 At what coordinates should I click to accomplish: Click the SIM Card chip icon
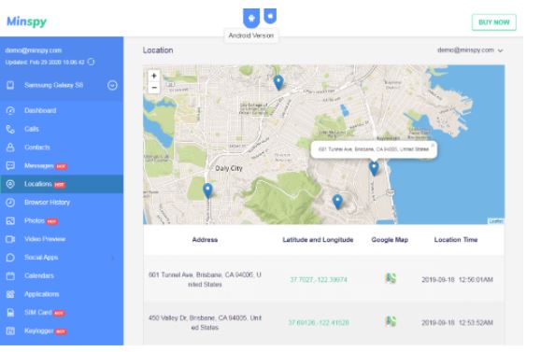(10, 313)
